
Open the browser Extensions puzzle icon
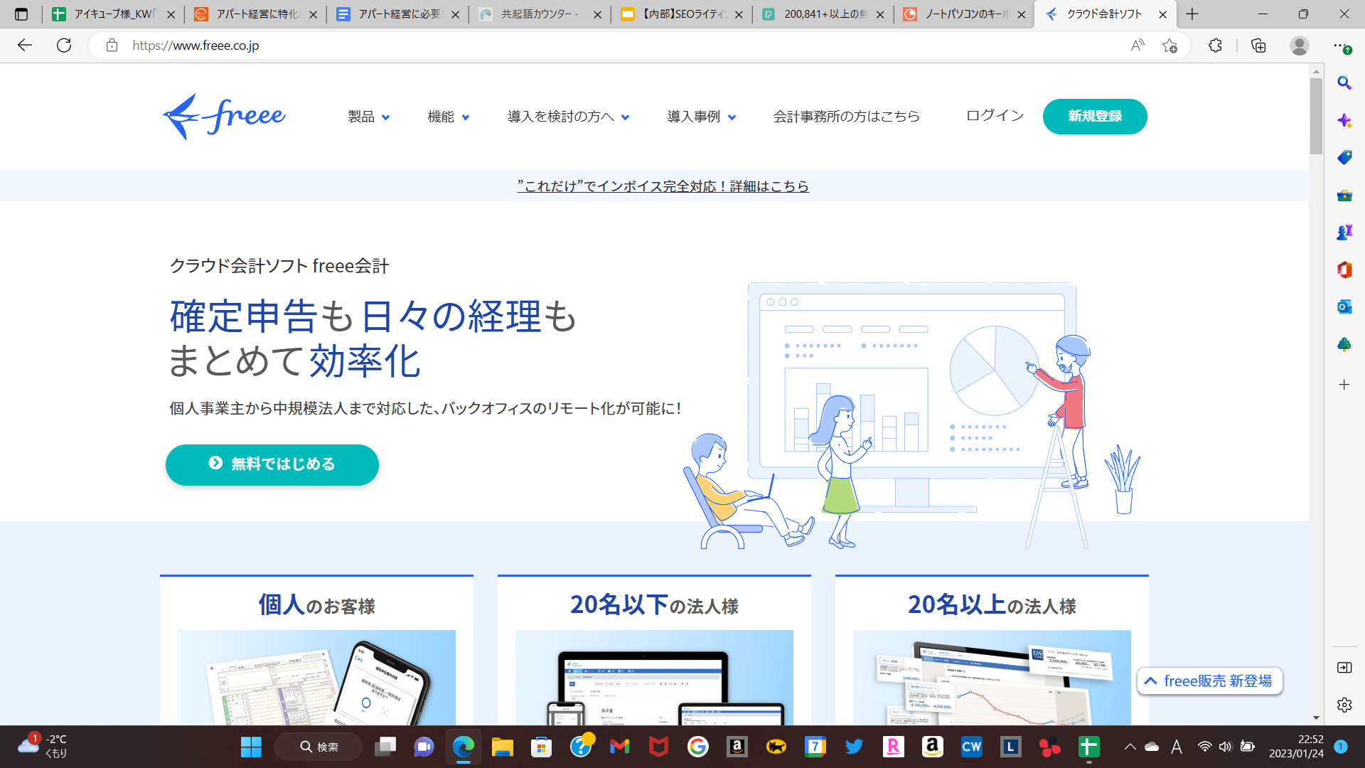1215,46
